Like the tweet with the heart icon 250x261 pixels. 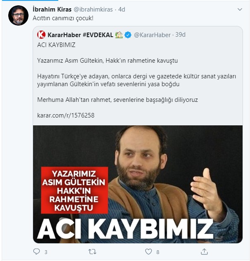pos(148,252)
